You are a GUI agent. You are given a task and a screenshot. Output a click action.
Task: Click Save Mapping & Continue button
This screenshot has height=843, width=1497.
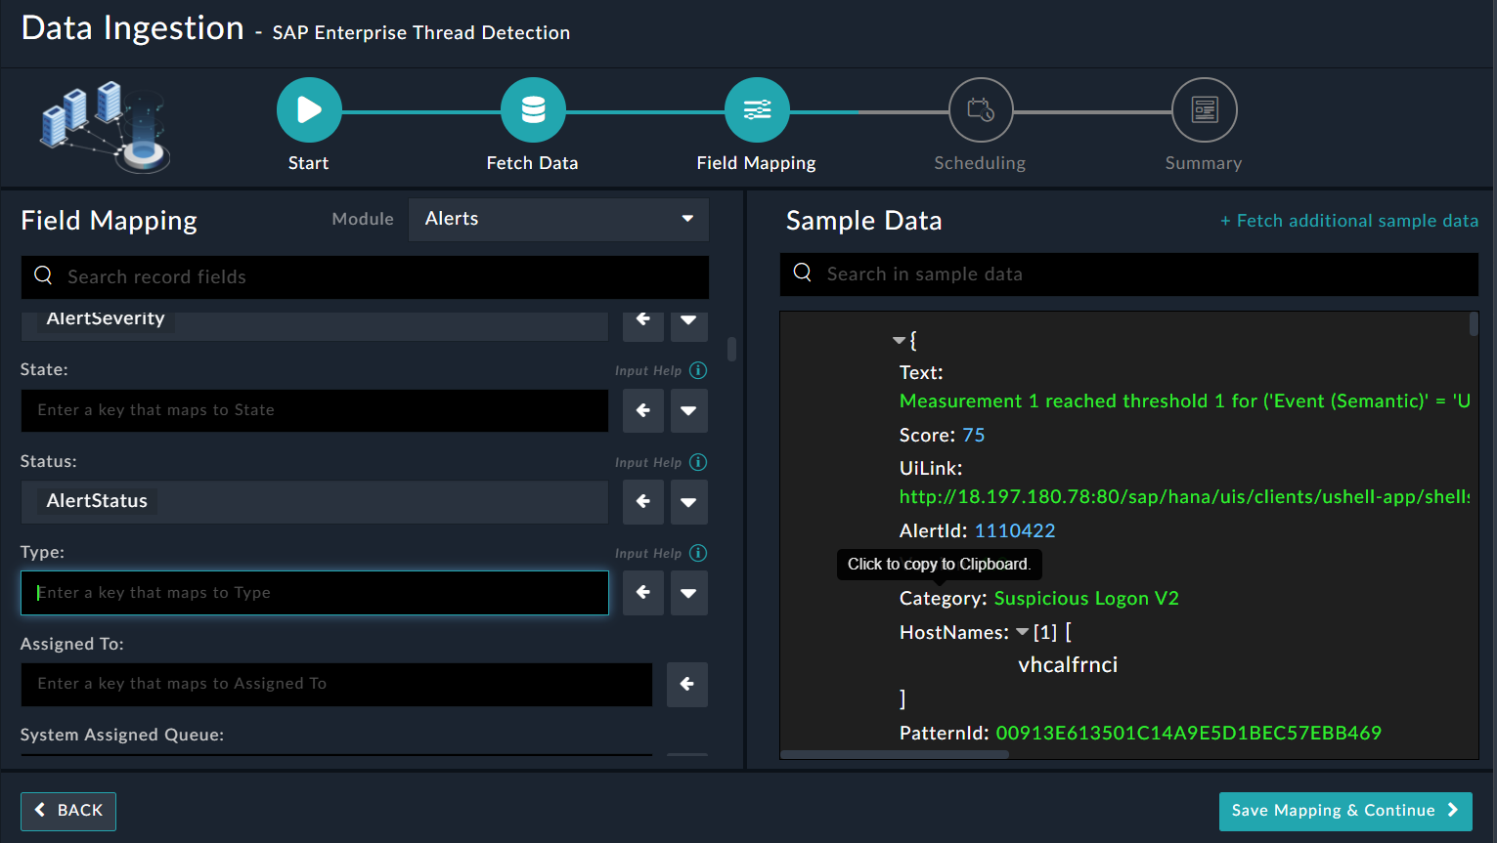(1344, 811)
